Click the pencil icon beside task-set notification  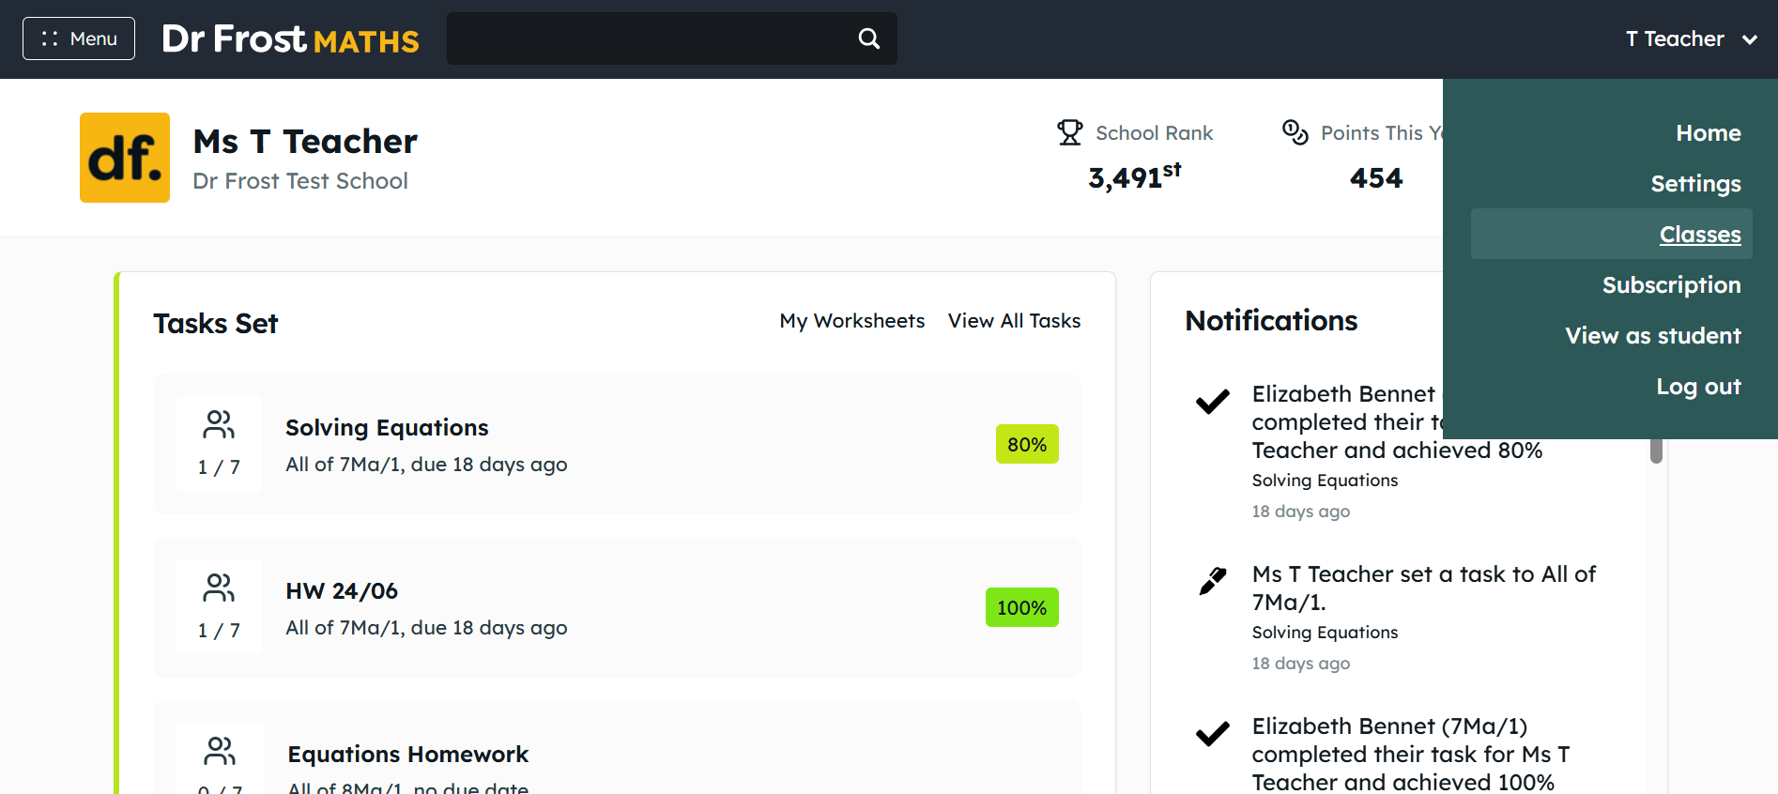tap(1213, 581)
